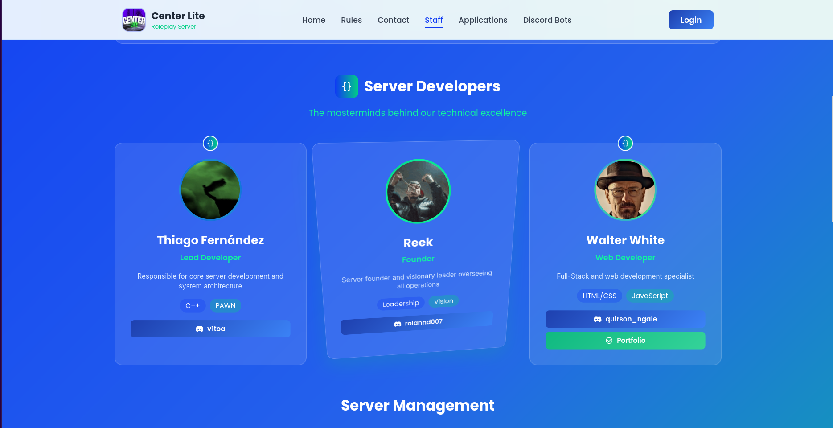Click the Center Lite logo icon
This screenshot has height=428, width=833.
click(x=134, y=20)
